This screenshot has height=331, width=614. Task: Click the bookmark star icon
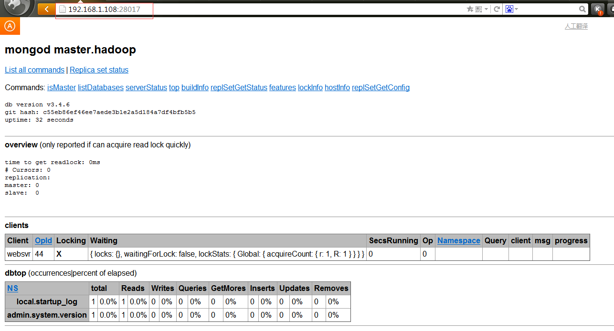470,9
